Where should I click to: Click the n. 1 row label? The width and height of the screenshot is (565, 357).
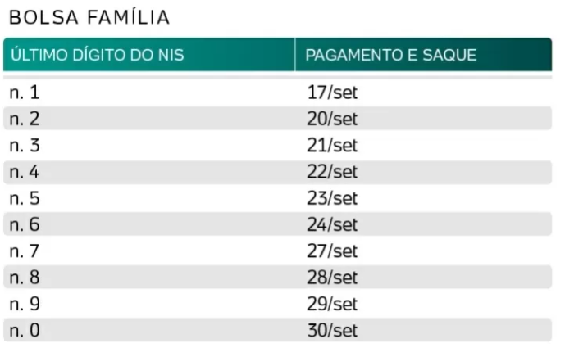tap(25, 93)
